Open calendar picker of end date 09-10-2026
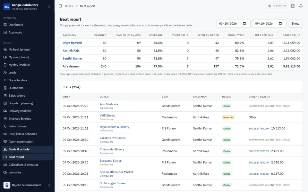Image resolution: width=308 pixels, height=192 pixels. click(x=280, y=23)
